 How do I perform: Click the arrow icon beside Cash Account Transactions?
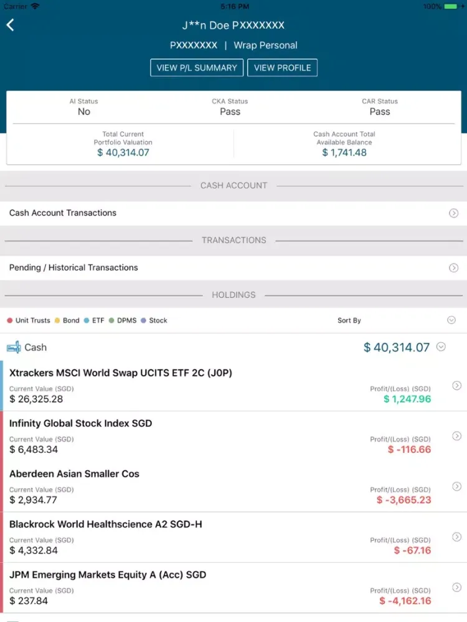[453, 213]
